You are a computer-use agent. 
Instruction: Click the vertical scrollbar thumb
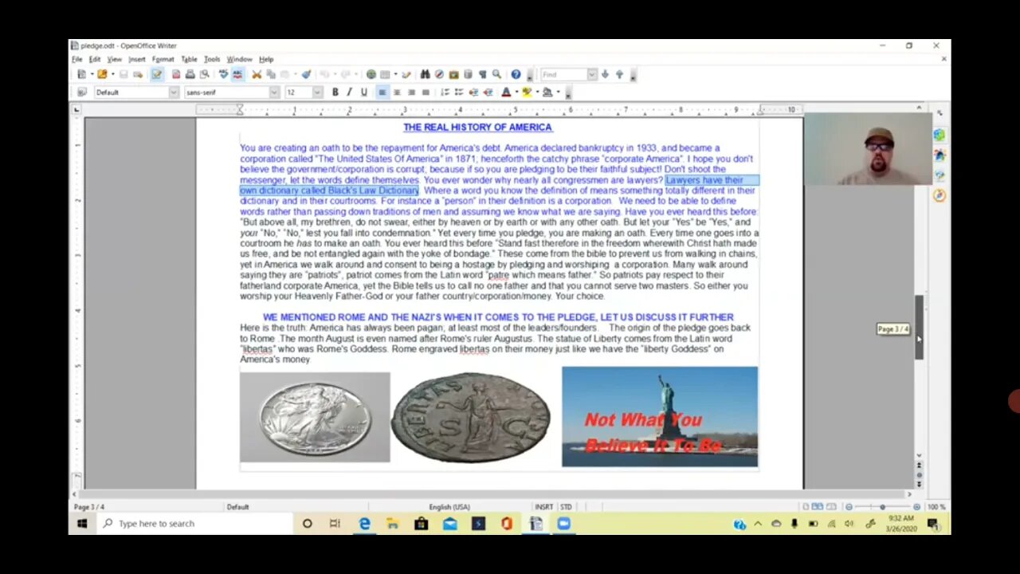[x=919, y=328]
